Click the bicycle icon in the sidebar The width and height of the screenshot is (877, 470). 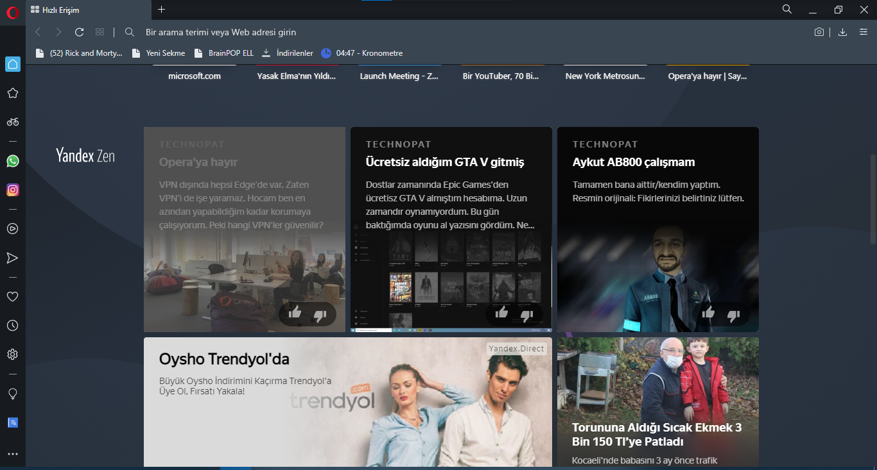pyautogui.click(x=12, y=122)
